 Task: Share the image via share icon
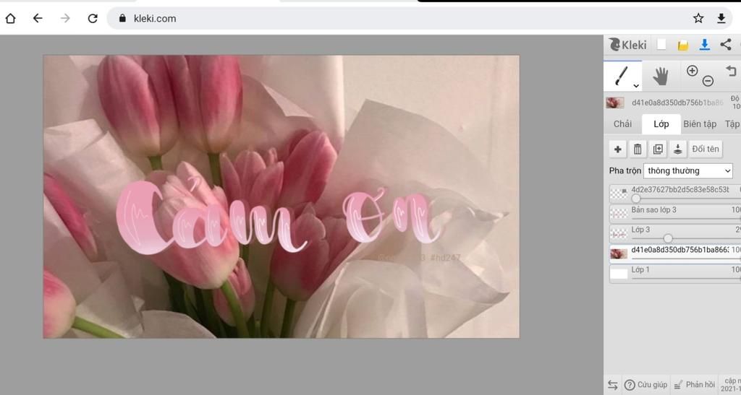coord(726,44)
